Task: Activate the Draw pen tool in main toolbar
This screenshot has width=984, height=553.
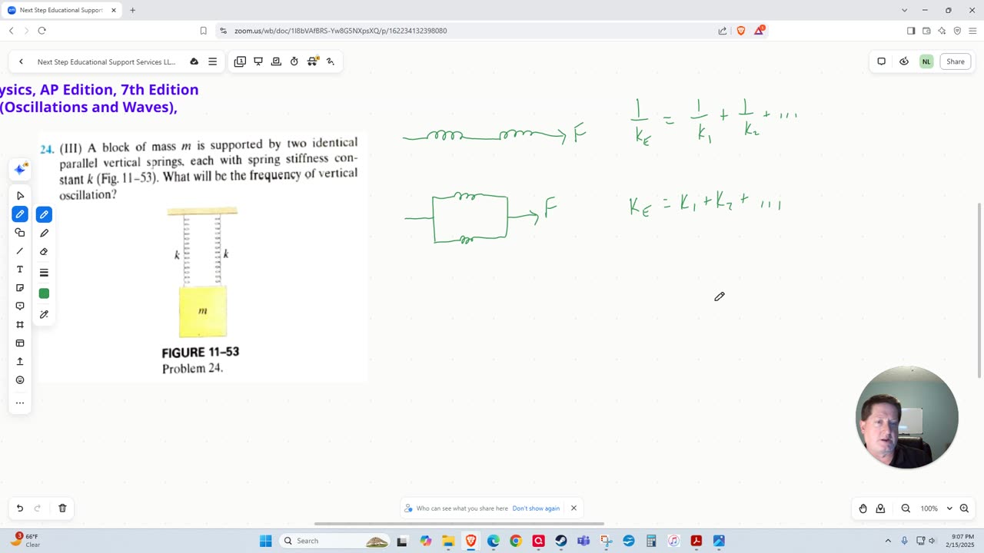Action: click(x=20, y=214)
